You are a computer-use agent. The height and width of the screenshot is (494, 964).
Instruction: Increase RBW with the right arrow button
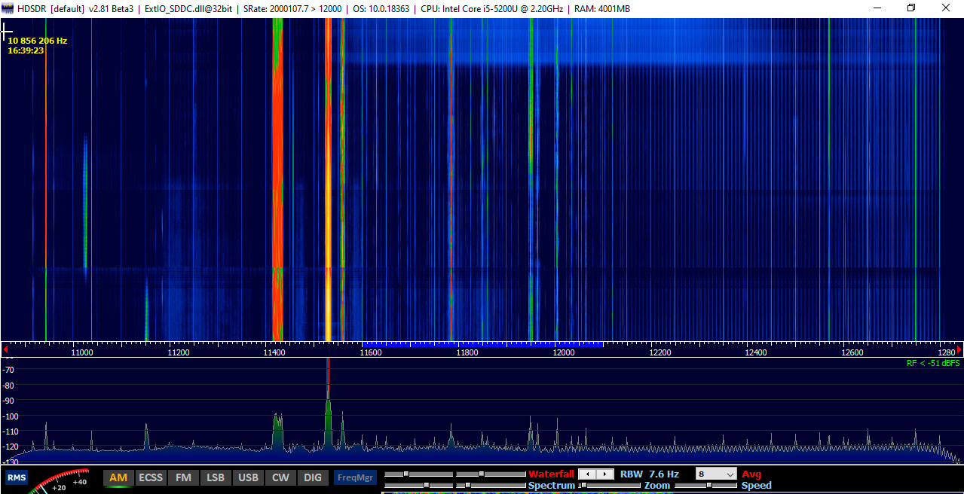604,474
